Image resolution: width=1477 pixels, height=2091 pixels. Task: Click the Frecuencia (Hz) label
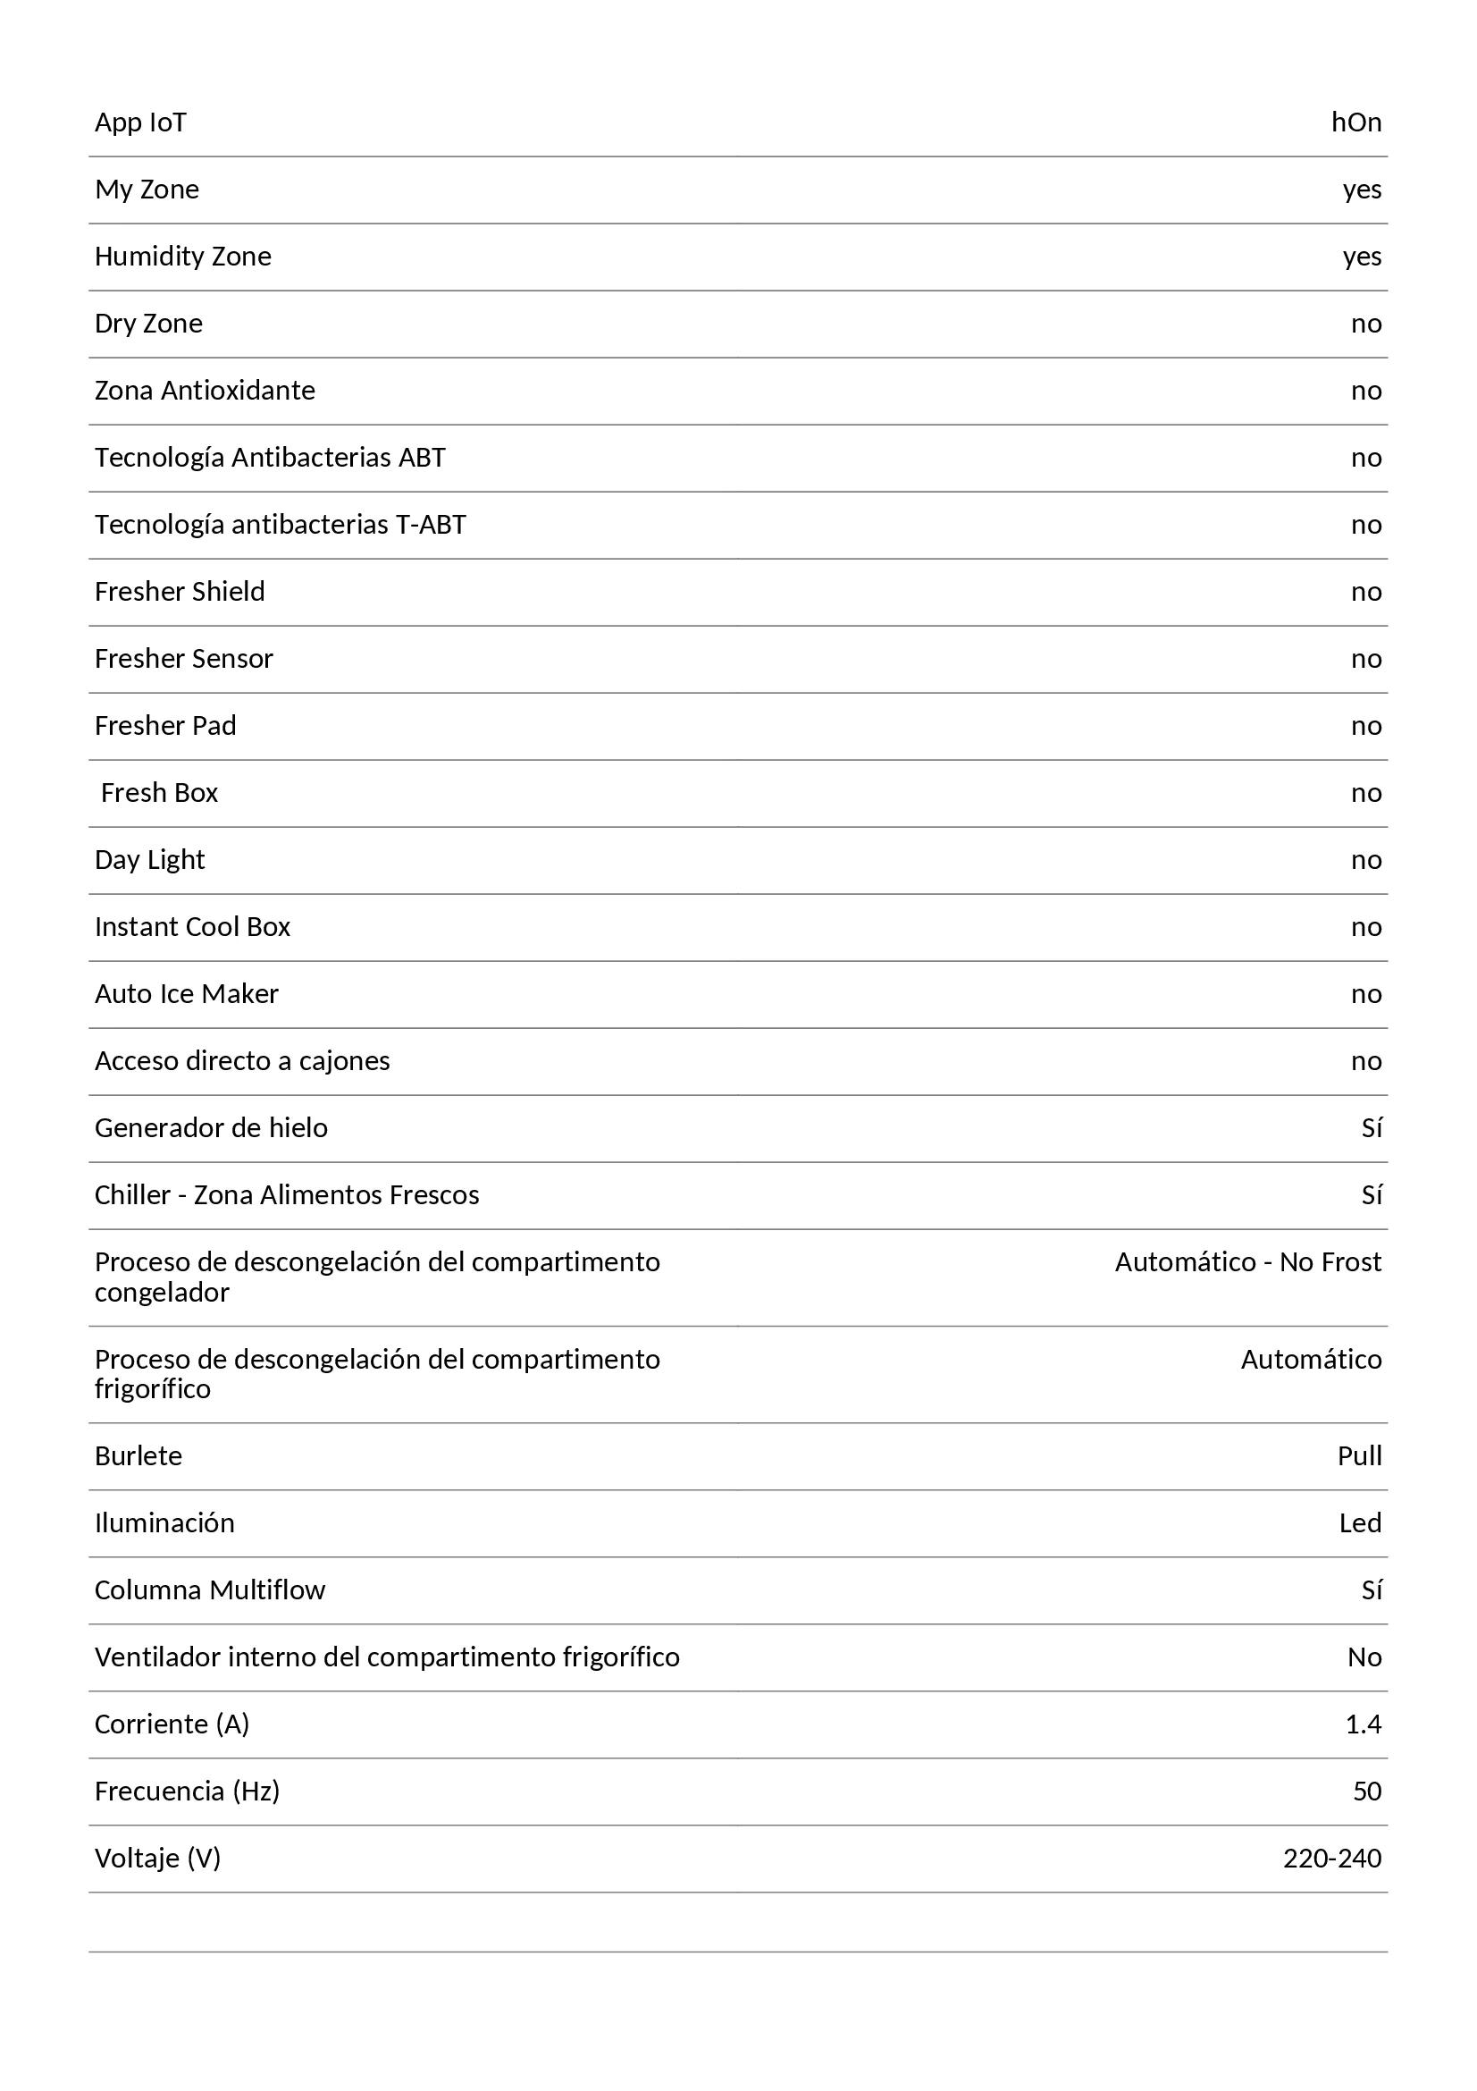188,1792
